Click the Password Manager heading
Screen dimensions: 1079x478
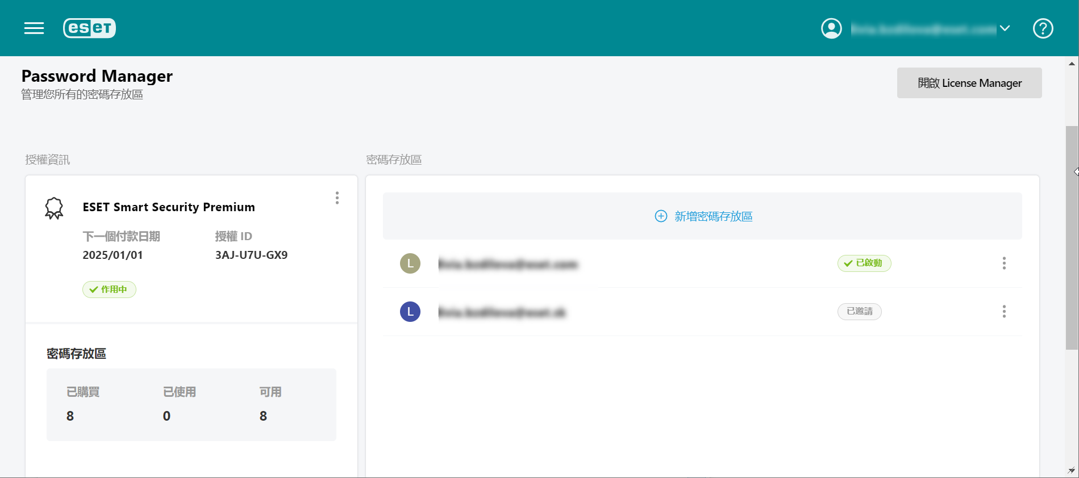coord(97,76)
